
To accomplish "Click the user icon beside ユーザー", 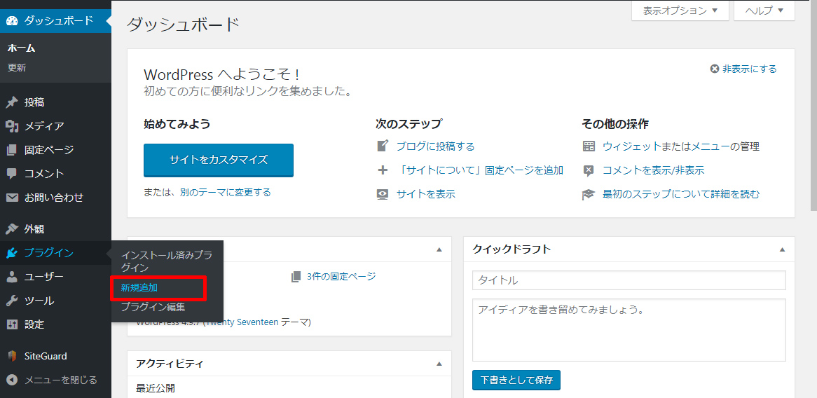I will (x=12, y=277).
